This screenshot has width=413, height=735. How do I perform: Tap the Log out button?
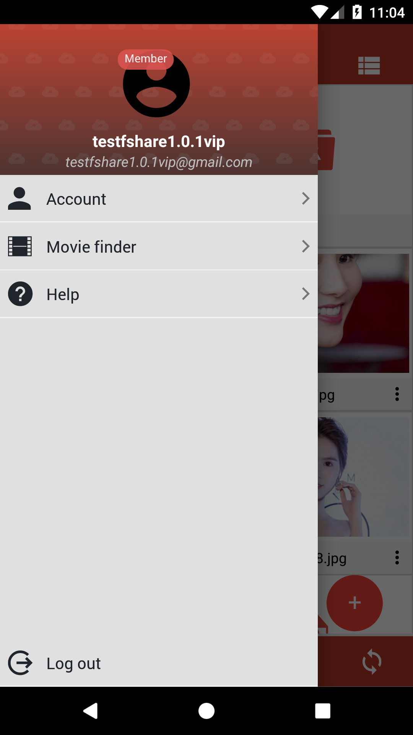point(159,663)
